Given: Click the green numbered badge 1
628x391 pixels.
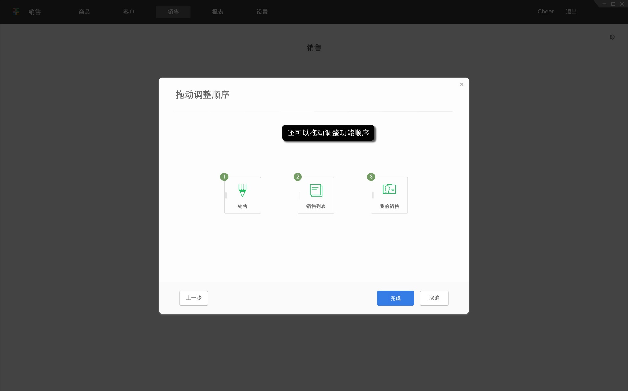Looking at the screenshot, I should tap(224, 177).
